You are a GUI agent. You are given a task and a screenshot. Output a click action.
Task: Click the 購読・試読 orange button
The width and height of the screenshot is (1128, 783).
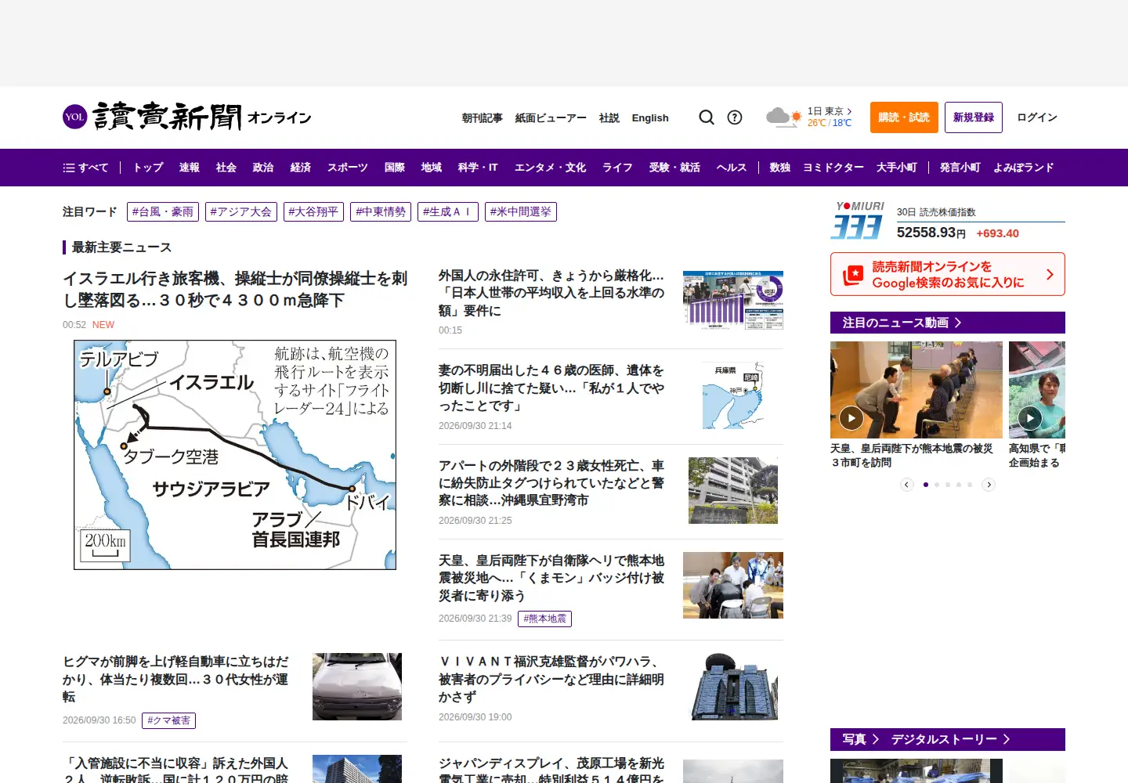tap(904, 117)
